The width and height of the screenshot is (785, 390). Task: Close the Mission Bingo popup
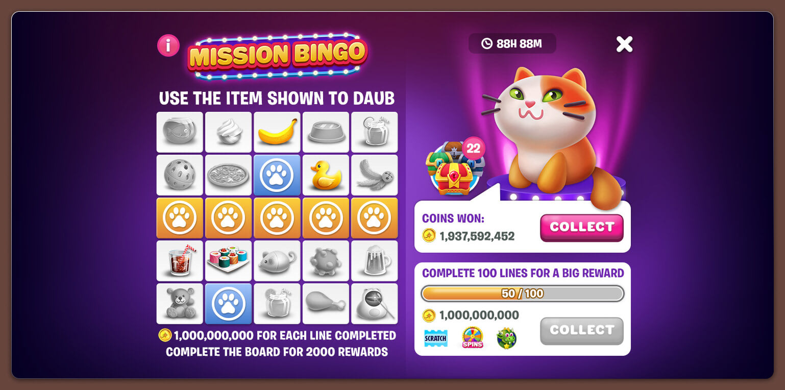click(x=624, y=44)
